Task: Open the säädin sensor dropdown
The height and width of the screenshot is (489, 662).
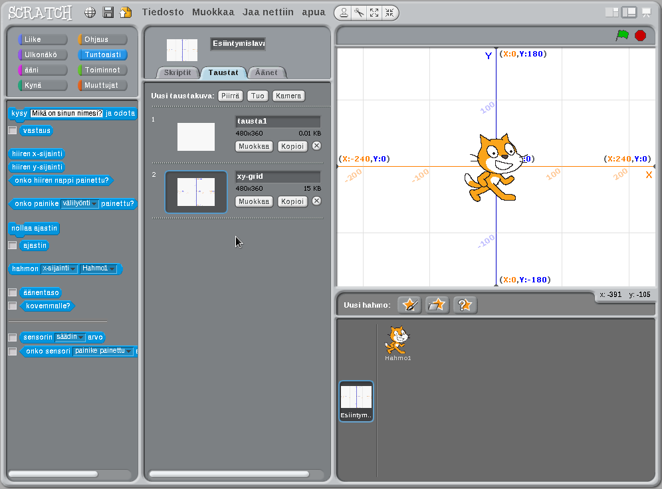Action: (x=70, y=337)
